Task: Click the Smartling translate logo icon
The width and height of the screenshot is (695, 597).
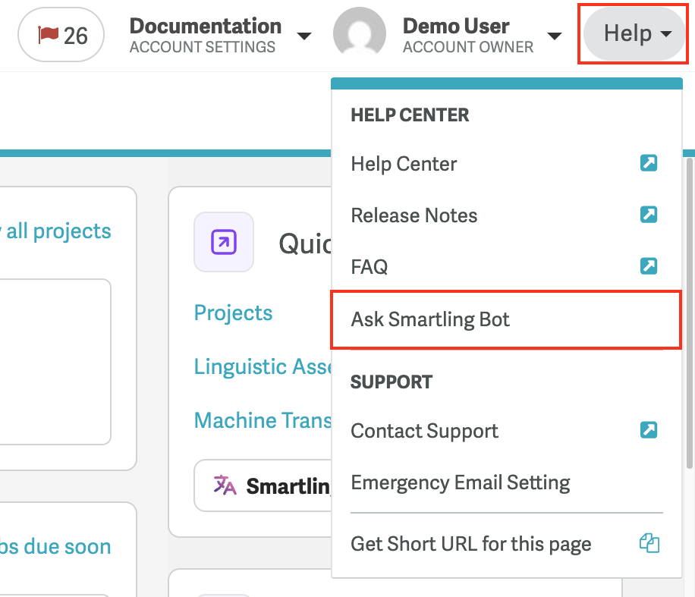Action: point(225,485)
